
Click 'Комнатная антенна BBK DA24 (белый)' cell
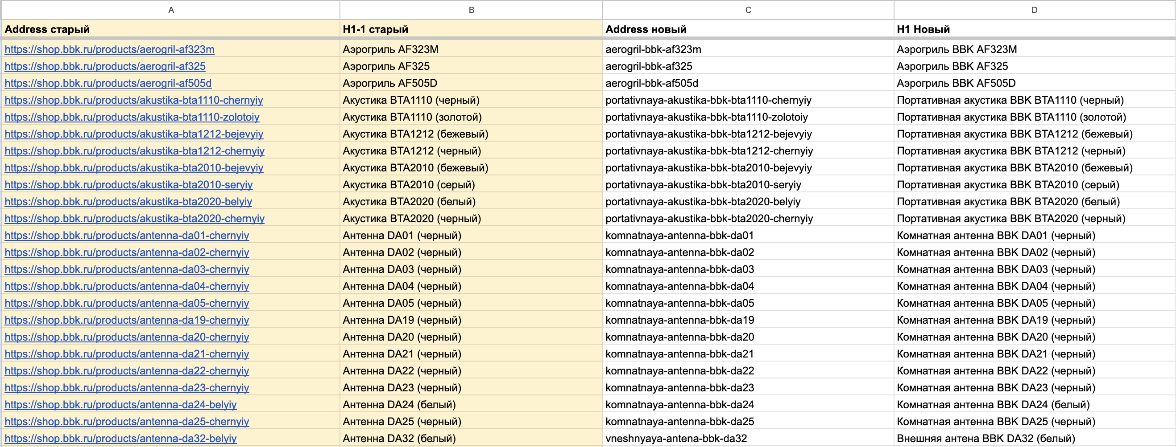(1034, 404)
